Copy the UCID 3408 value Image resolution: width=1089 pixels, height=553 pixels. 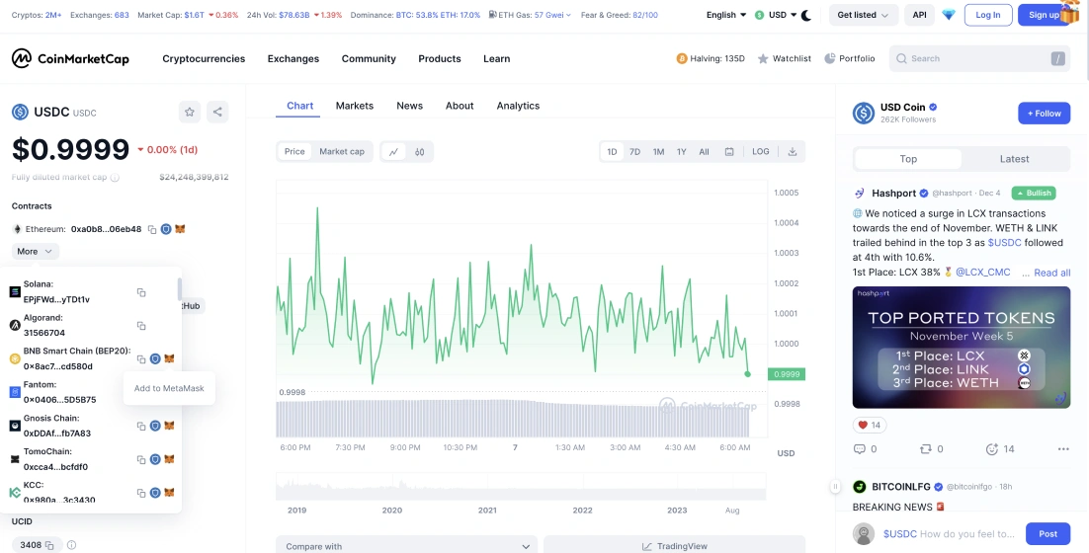(49, 545)
